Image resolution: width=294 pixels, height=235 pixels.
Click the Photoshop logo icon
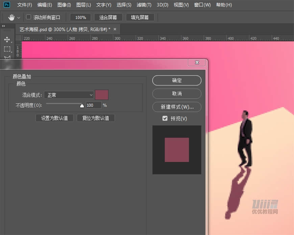coord(6,5)
